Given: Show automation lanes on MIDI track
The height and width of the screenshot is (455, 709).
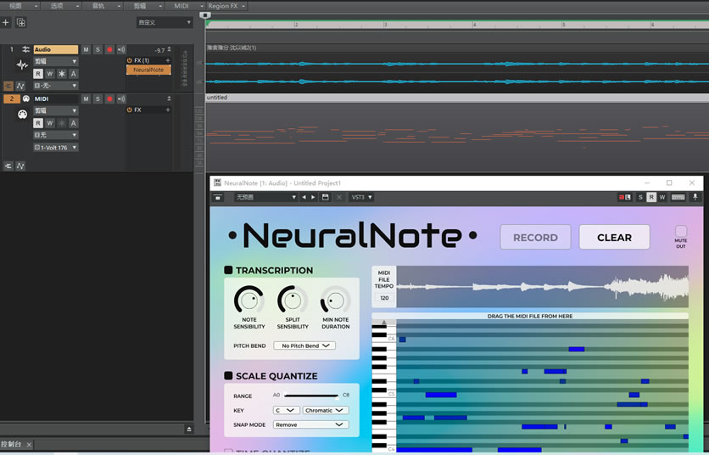Looking at the screenshot, I should coord(20,166).
